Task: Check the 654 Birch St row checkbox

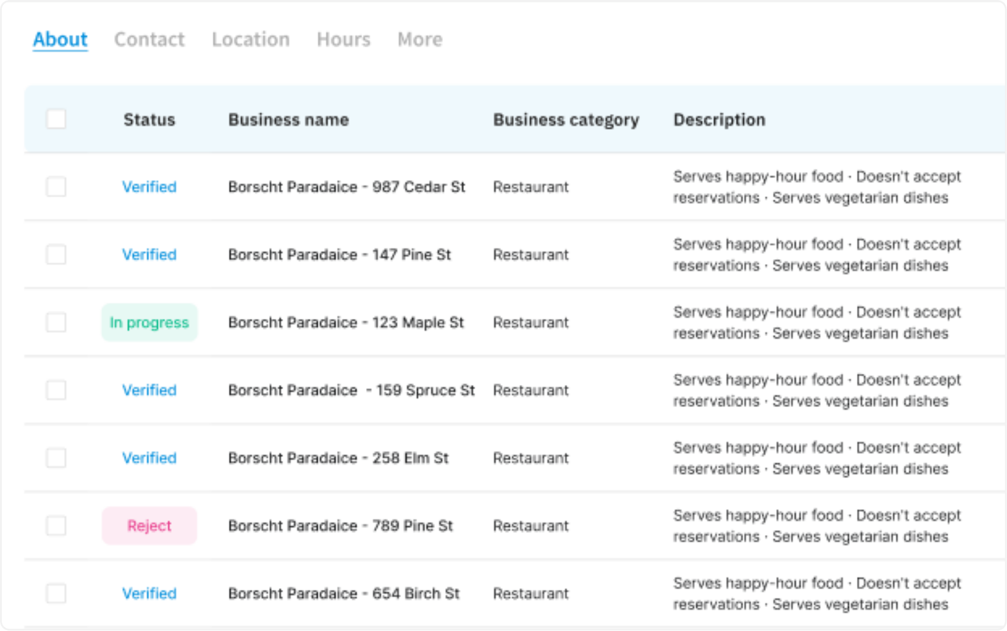Action: (56, 593)
